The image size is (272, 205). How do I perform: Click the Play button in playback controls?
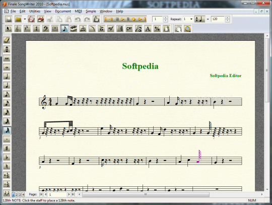point(122,19)
